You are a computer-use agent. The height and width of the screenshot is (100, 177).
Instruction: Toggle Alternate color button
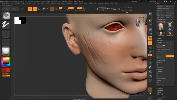(x=6, y=76)
